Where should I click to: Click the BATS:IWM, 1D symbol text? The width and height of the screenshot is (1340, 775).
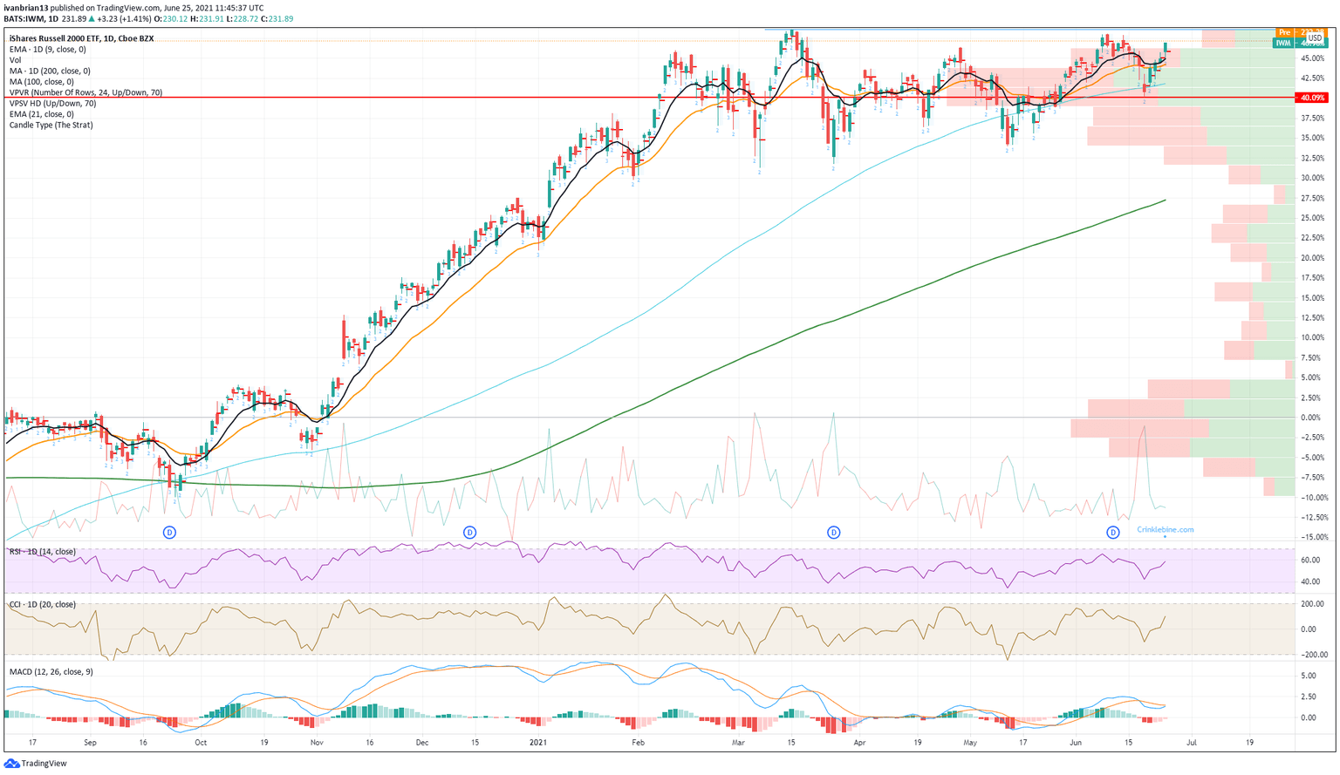(31, 18)
